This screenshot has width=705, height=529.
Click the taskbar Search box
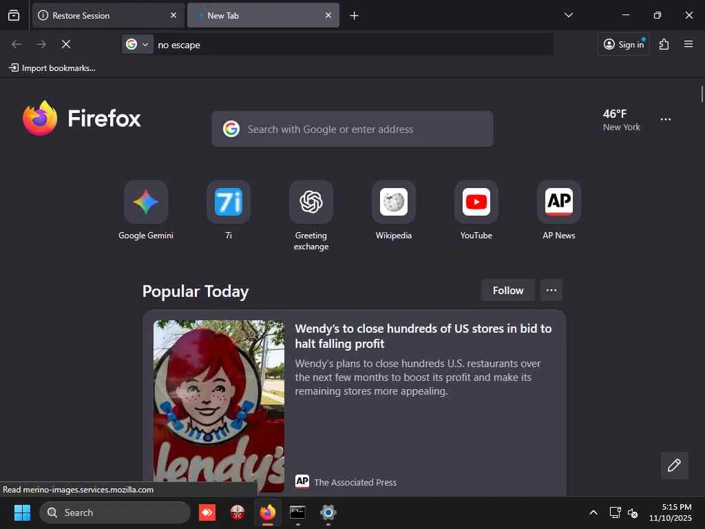pos(115,512)
